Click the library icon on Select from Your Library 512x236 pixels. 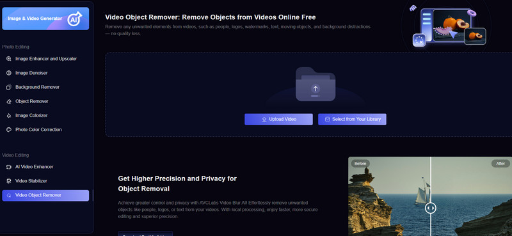328,120
